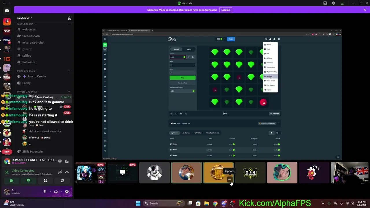Select the OSG logo participant tile
Viewport: 370px width, 208px height.
click(250, 172)
